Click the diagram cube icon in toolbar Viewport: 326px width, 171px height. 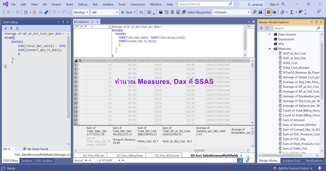pos(274,12)
